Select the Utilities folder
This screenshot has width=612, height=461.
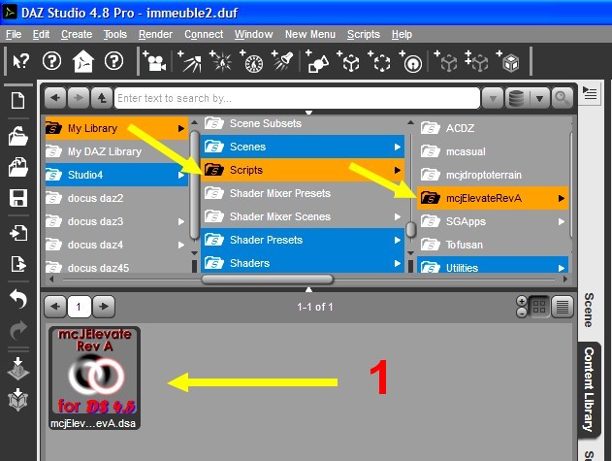point(493,267)
